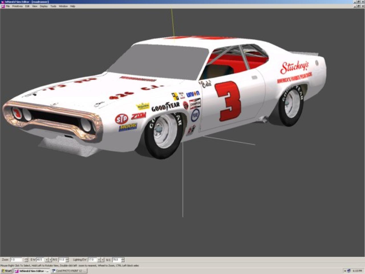Open the File menu
Image resolution: width=365 pixels, height=274 pixels.
coord(8,6)
